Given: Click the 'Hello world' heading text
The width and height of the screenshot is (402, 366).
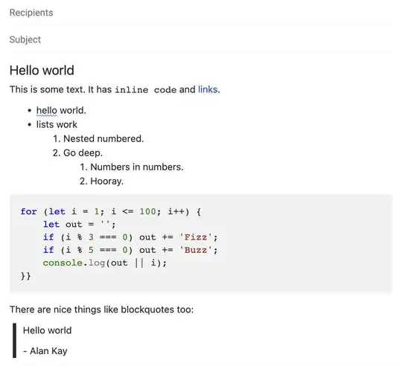Looking at the screenshot, I should 42,70.
